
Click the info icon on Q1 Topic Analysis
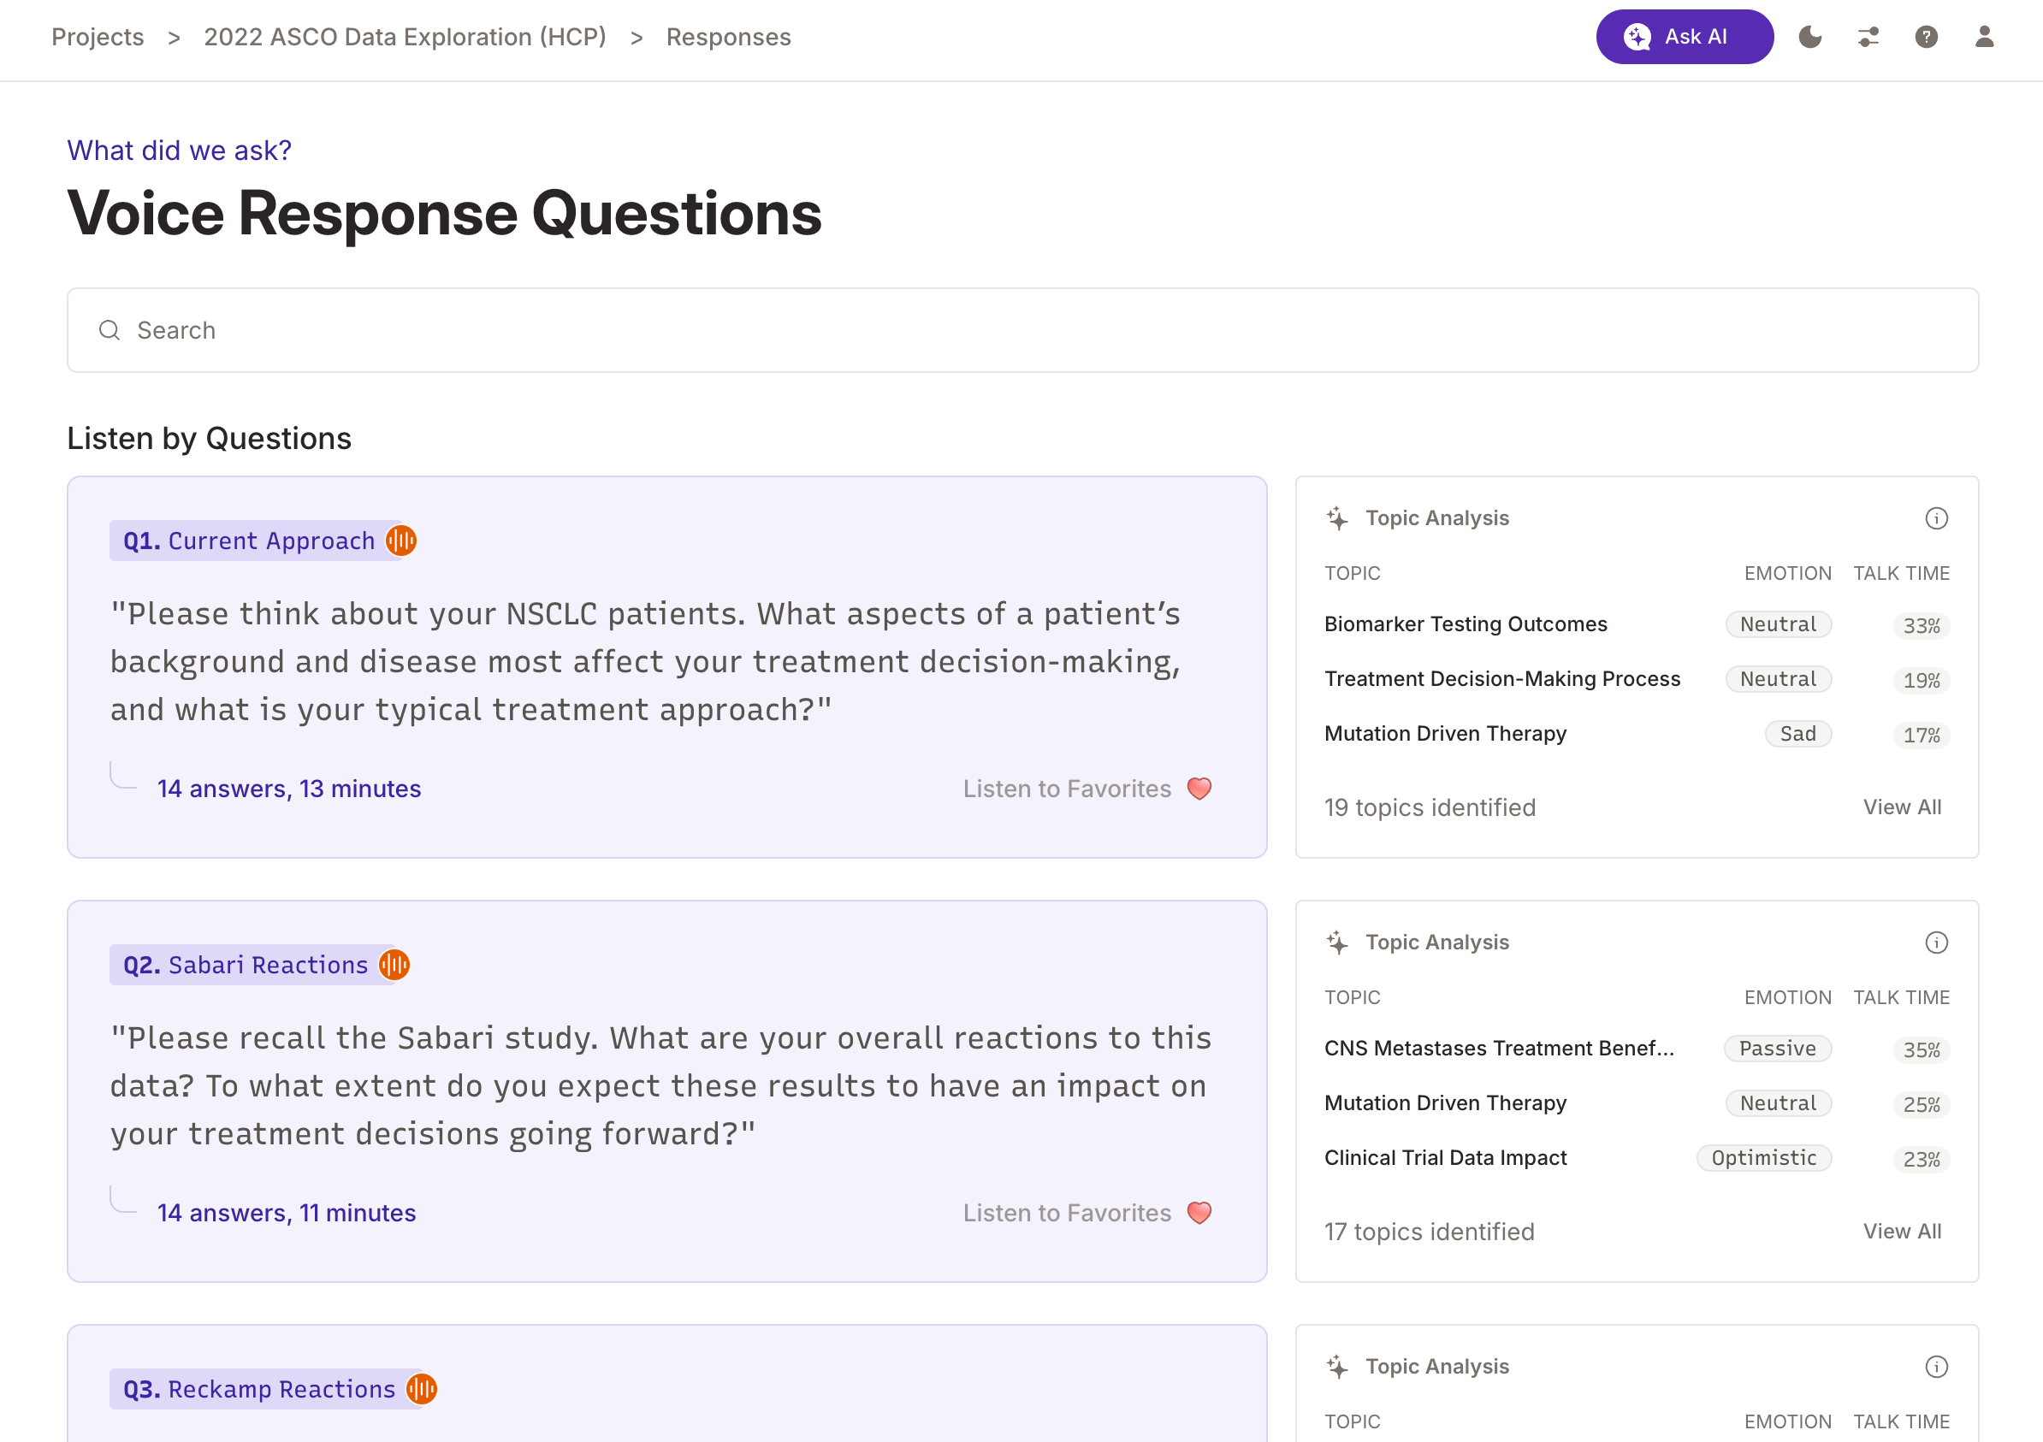(x=1936, y=517)
